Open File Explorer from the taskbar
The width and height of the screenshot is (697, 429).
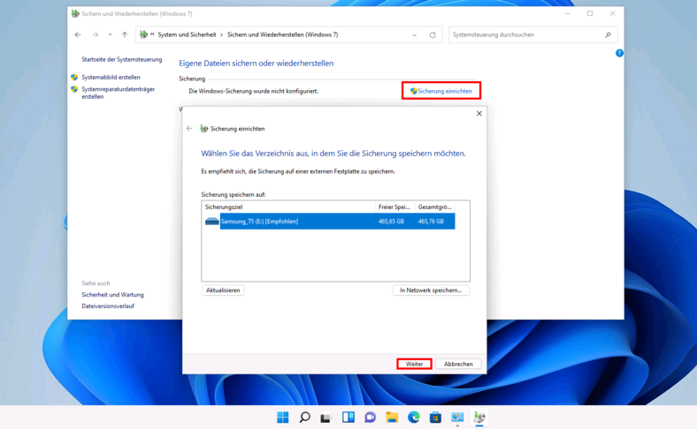[x=392, y=418]
